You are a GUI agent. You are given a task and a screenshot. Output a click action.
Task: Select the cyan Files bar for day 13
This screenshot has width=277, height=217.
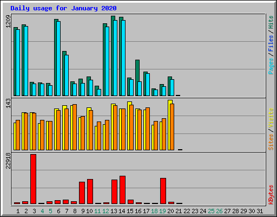click(x=115, y=58)
